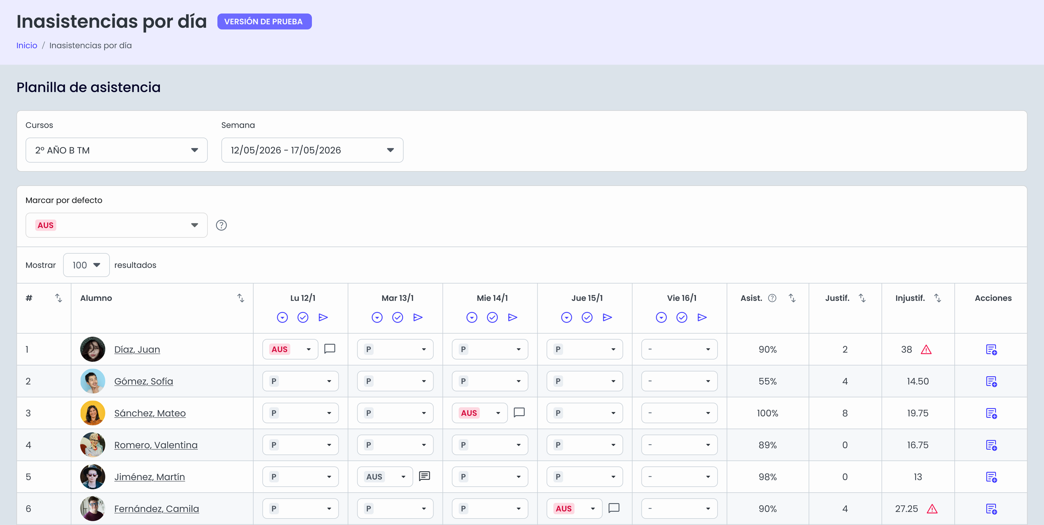
Task: Click help icon beside Marcar por defecto
Action: click(x=221, y=225)
